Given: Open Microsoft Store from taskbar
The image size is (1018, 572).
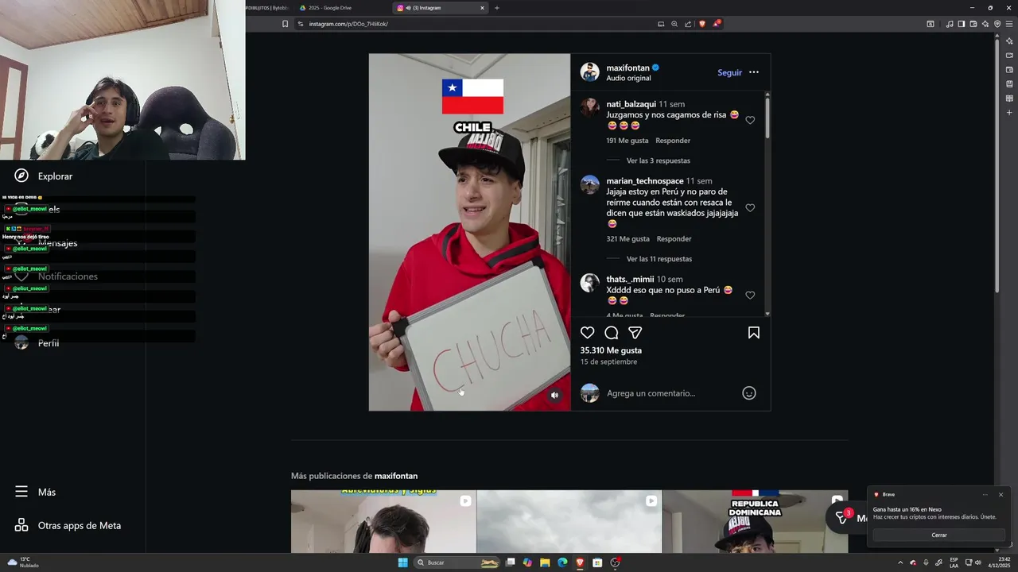Looking at the screenshot, I should pos(597,562).
